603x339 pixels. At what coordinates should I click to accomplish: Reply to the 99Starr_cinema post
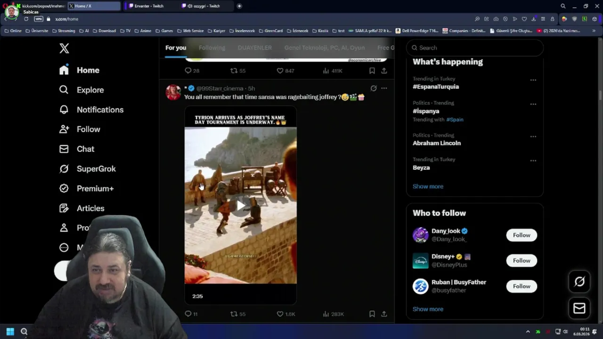(x=191, y=314)
